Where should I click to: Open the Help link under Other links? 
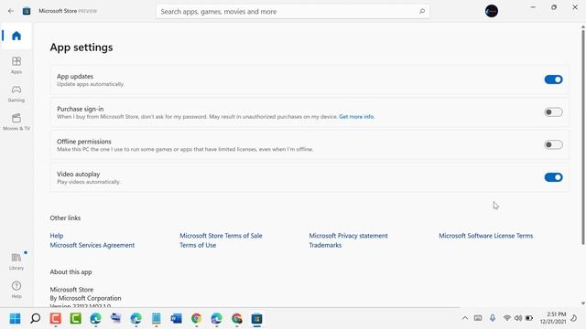point(57,236)
